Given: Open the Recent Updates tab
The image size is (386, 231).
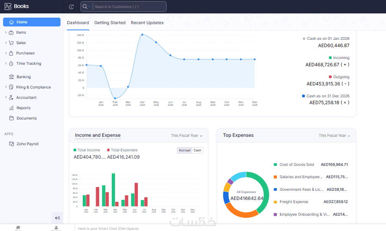Looking at the screenshot, I should [147, 23].
